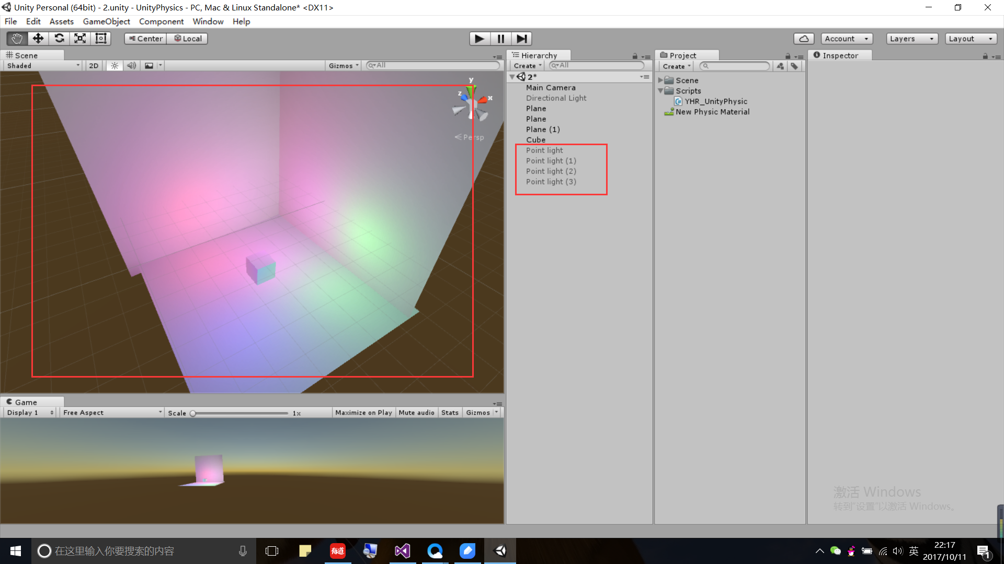Image resolution: width=1004 pixels, height=564 pixels.
Task: Expand the Scene folder in Project
Action: coord(661,80)
